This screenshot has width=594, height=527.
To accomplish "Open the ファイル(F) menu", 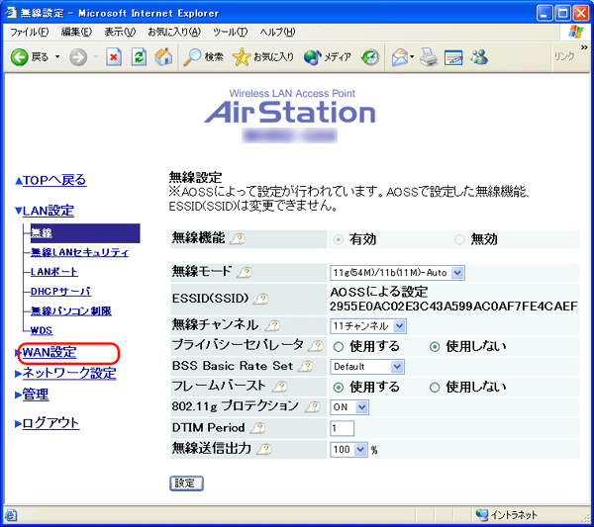I will click(30, 33).
